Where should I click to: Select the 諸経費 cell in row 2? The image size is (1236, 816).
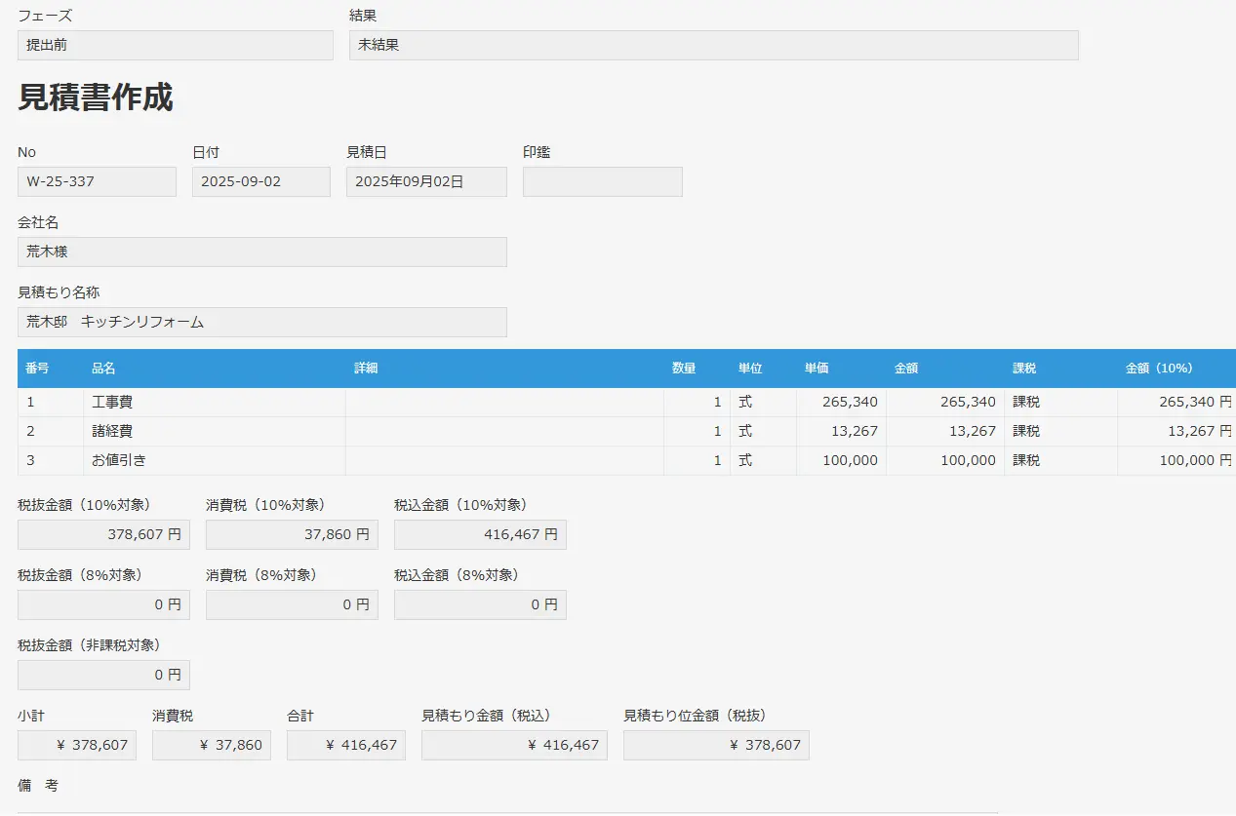[x=214, y=431]
